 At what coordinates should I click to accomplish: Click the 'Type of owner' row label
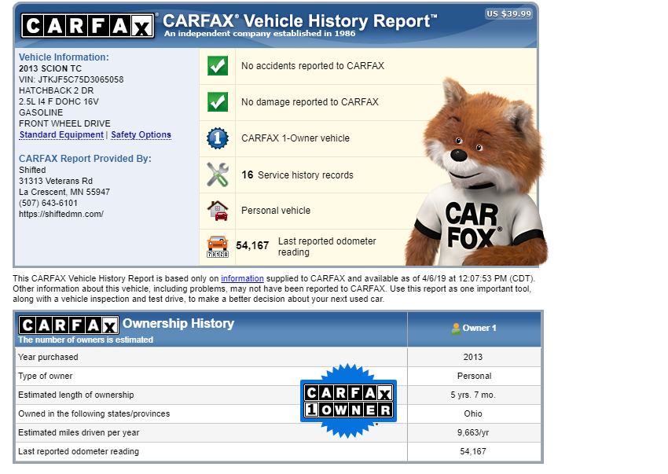pos(45,376)
